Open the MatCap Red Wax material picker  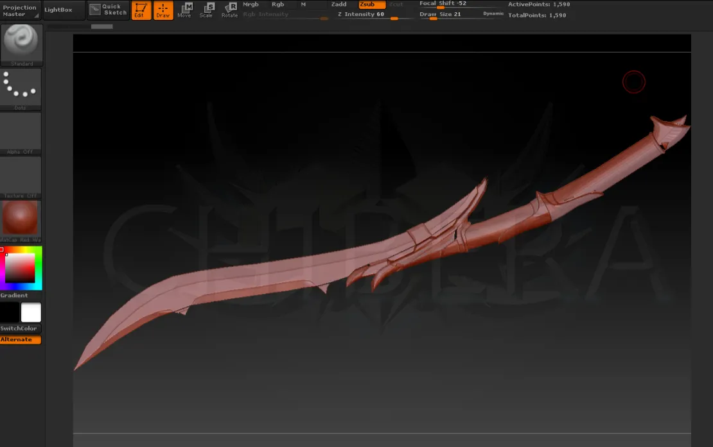21,218
